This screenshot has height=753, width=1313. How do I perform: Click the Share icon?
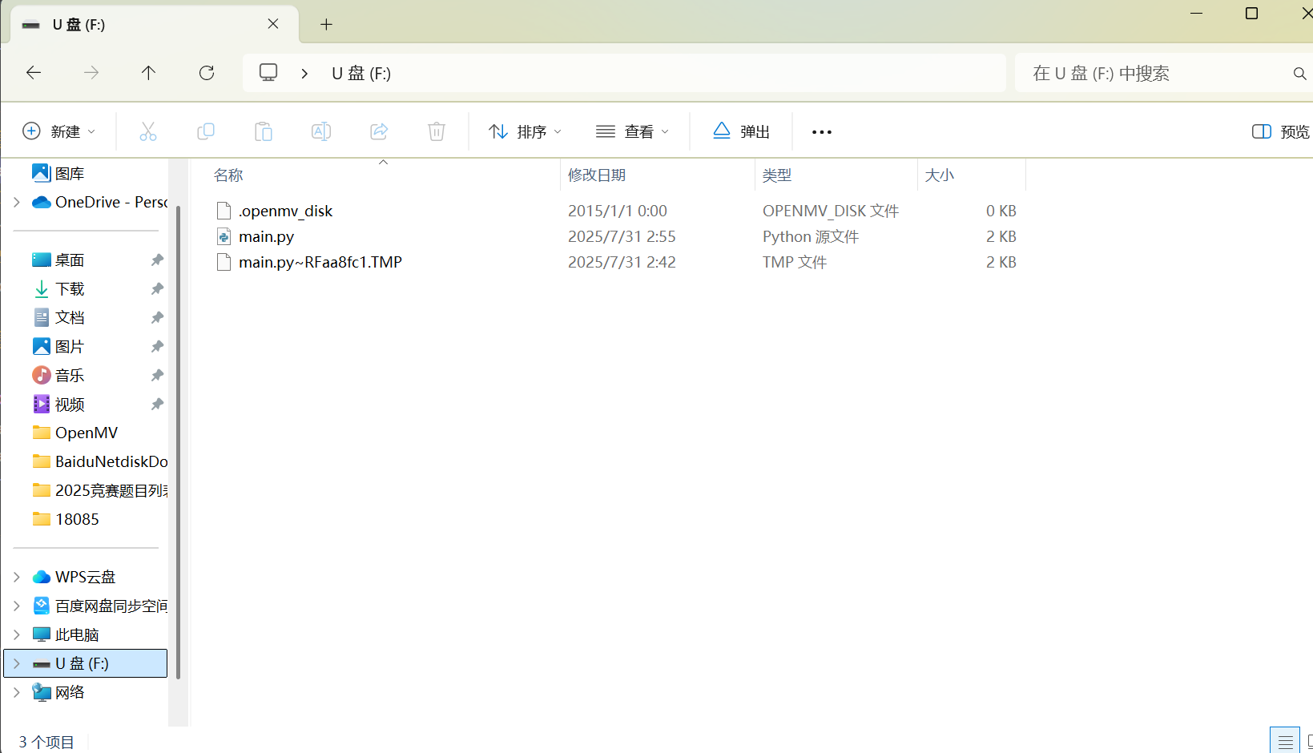379,131
